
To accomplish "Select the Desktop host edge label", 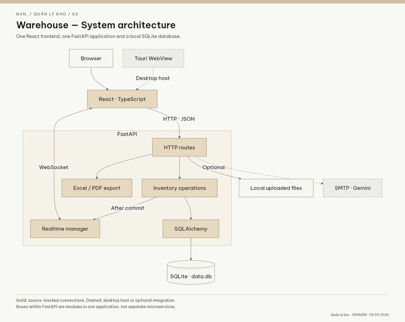I will pos(153,78).
